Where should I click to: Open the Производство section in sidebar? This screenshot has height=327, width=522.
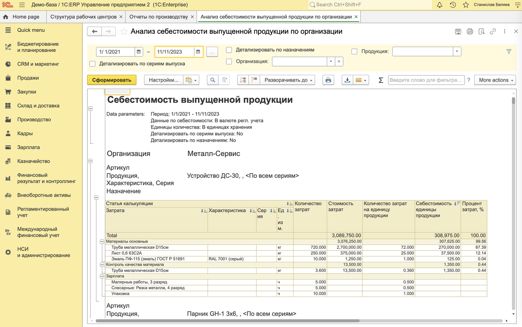tap(34, 120)
